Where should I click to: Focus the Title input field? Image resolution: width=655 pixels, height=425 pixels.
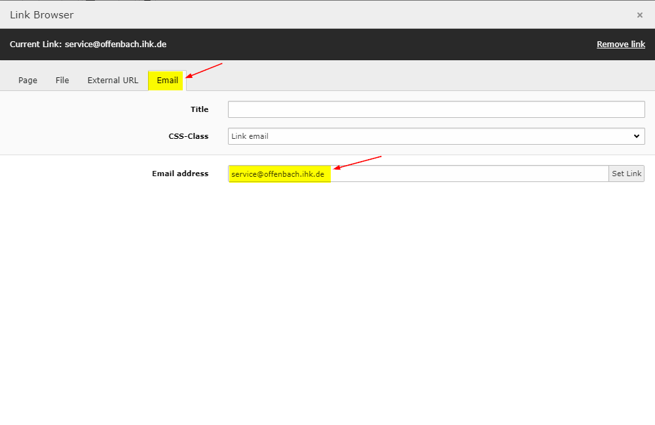point(436,109)
